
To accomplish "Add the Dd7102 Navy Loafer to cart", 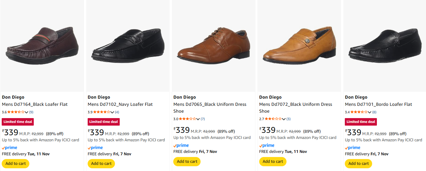I will coord(101,163).
